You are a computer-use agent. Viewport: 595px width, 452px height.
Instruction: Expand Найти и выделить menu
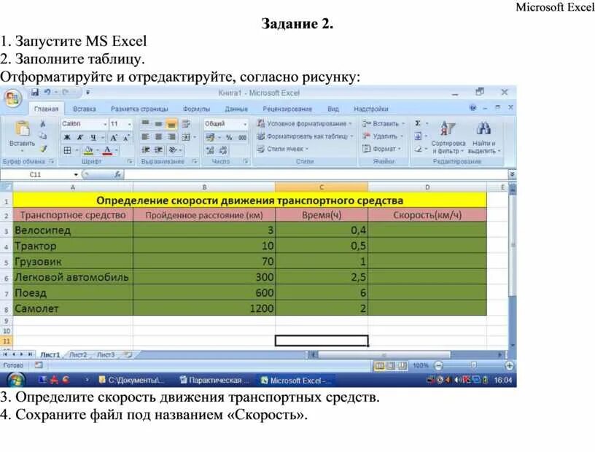[x=484, y=137]
